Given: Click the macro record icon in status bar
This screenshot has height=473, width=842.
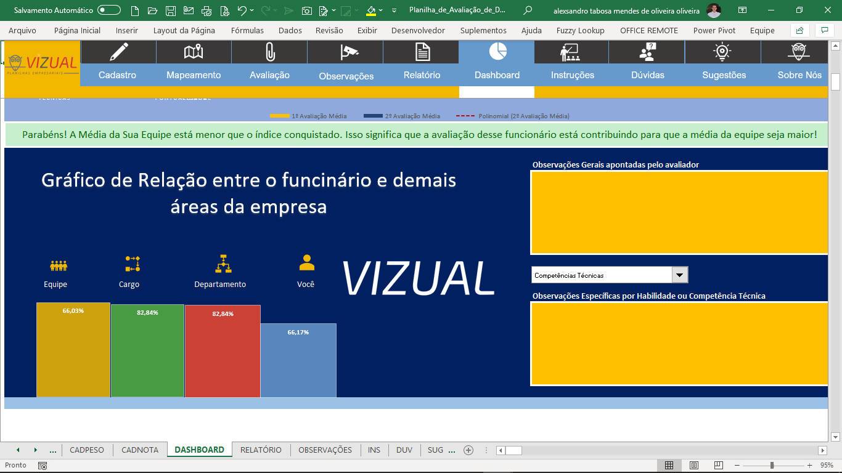Looking at the screenshot, I should 43,466.
